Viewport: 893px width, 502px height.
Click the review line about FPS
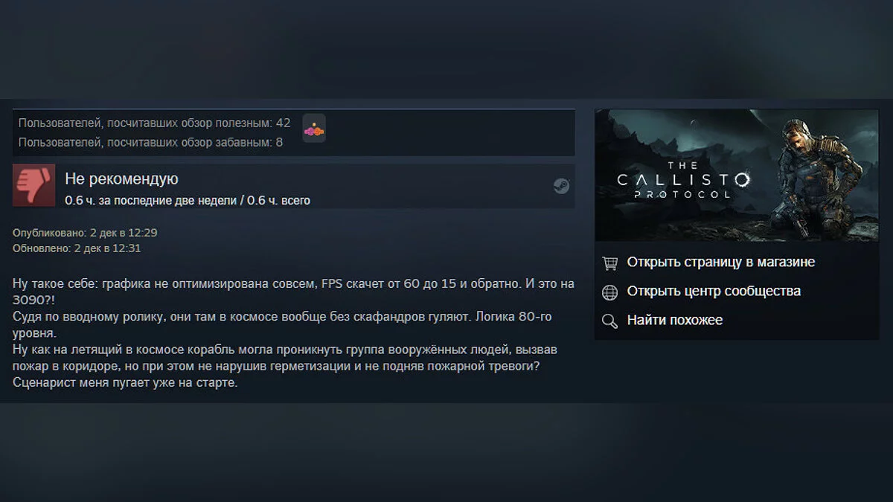(293, 284)
